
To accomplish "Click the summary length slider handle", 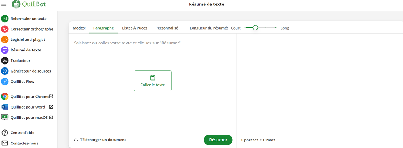I will [x=255, y=27].
